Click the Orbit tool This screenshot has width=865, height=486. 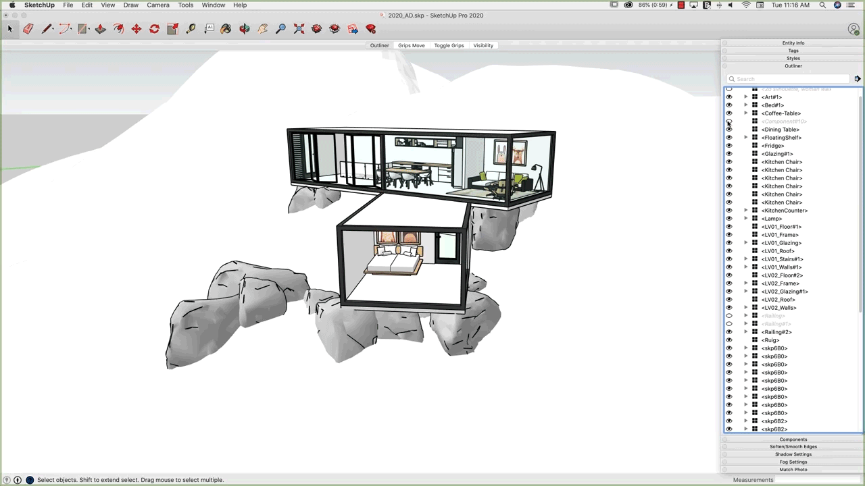244,29
